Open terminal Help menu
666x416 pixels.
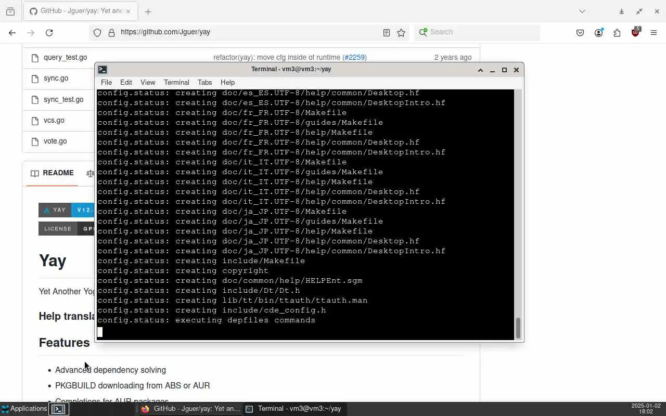(227, 82)
